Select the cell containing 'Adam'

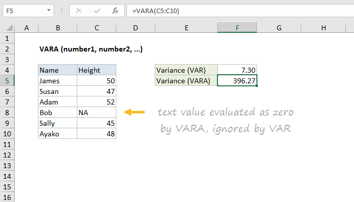tap(58, 102)
